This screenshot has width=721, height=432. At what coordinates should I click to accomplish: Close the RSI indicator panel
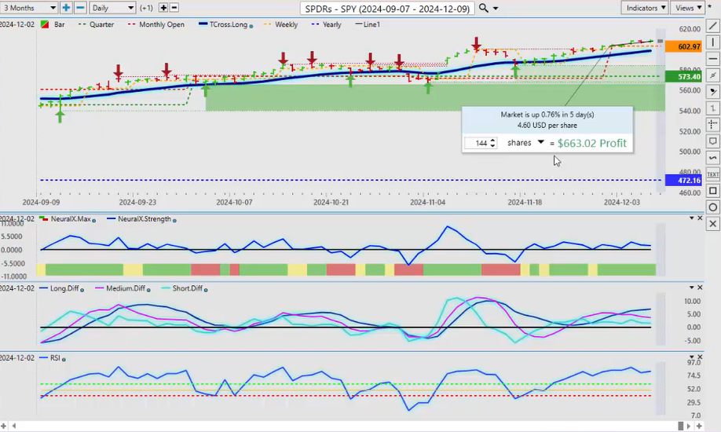(x=701, y=357)
